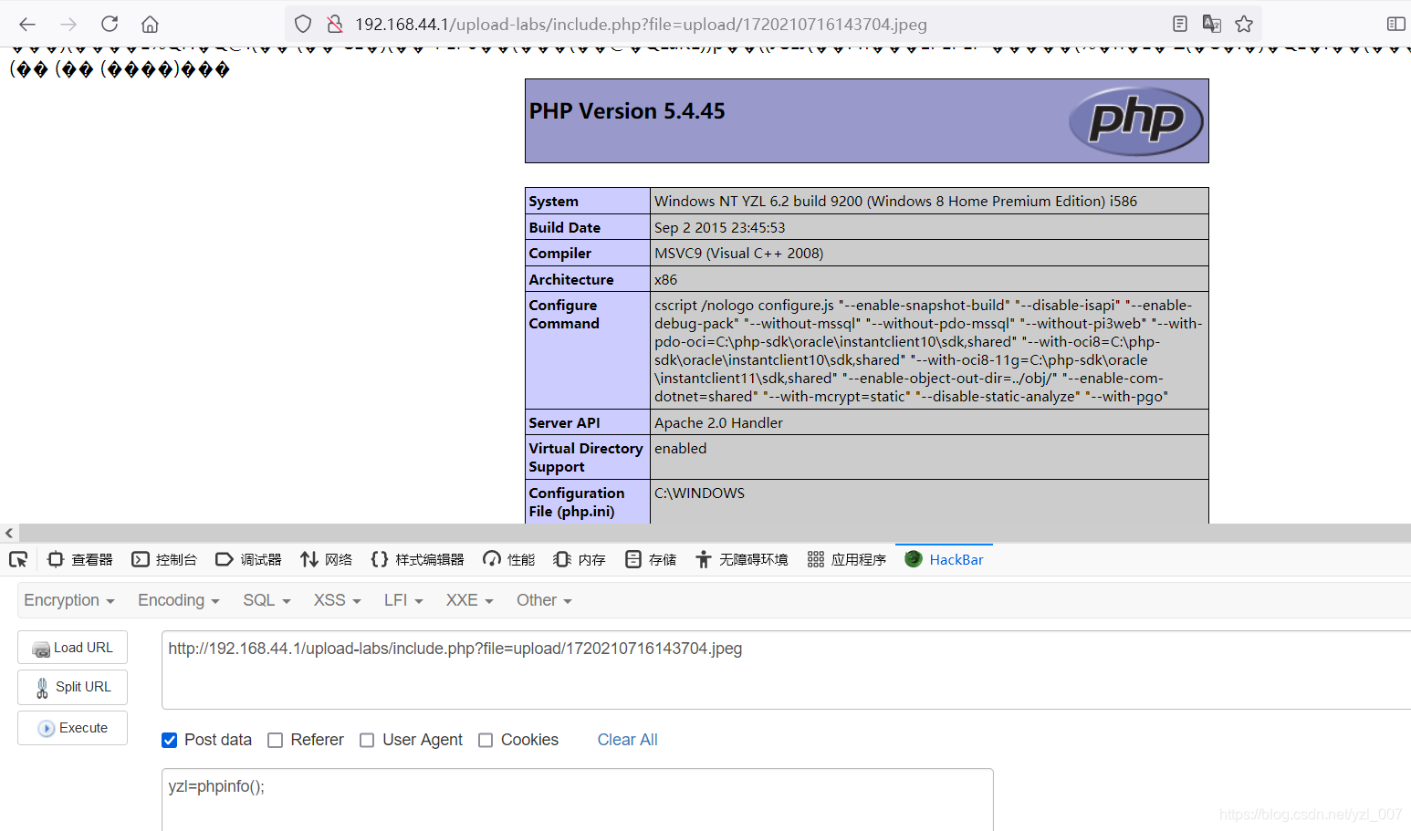1411x831 pixels.
Task: Open the 调试器 debugger tab
Action: pyautogui.click(x=248, y=559)
